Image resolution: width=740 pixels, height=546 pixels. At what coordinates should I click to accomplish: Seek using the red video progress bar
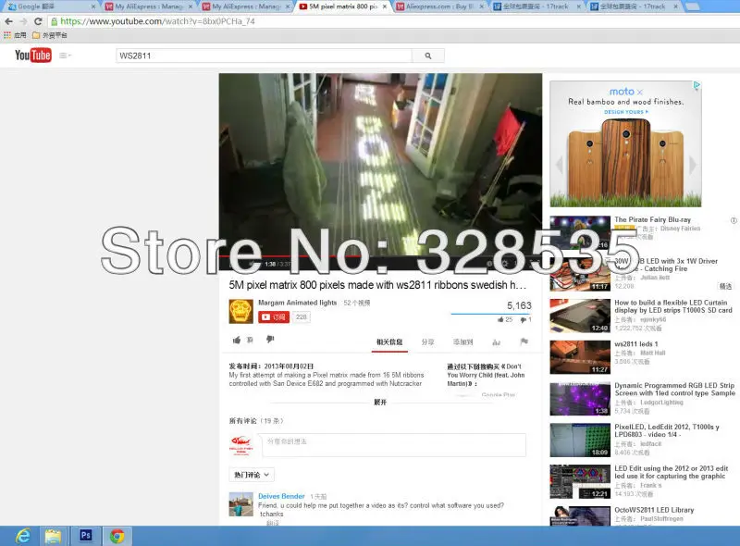click(380, 256)
